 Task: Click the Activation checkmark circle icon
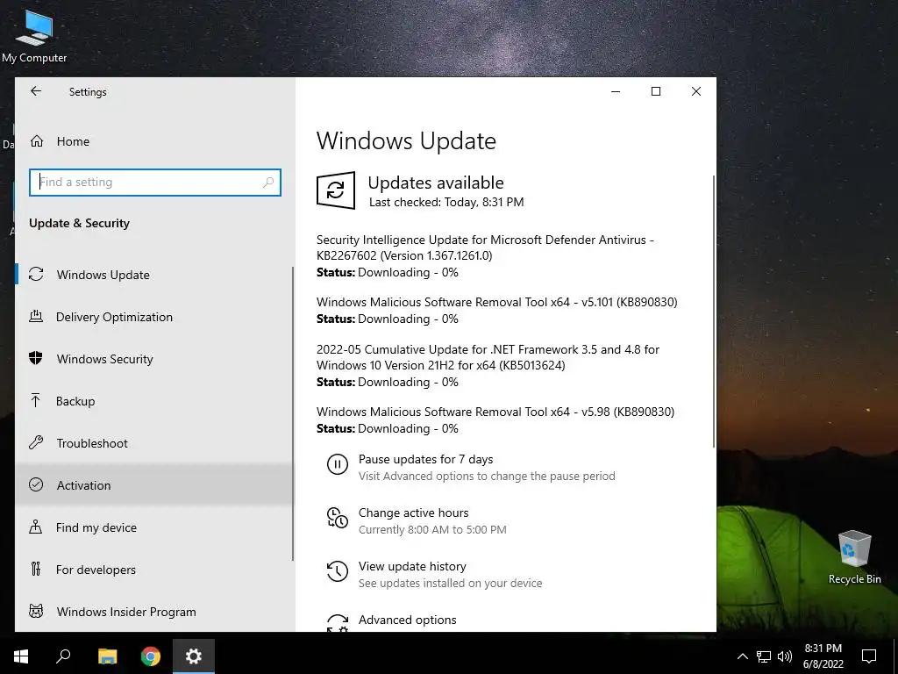36,484
